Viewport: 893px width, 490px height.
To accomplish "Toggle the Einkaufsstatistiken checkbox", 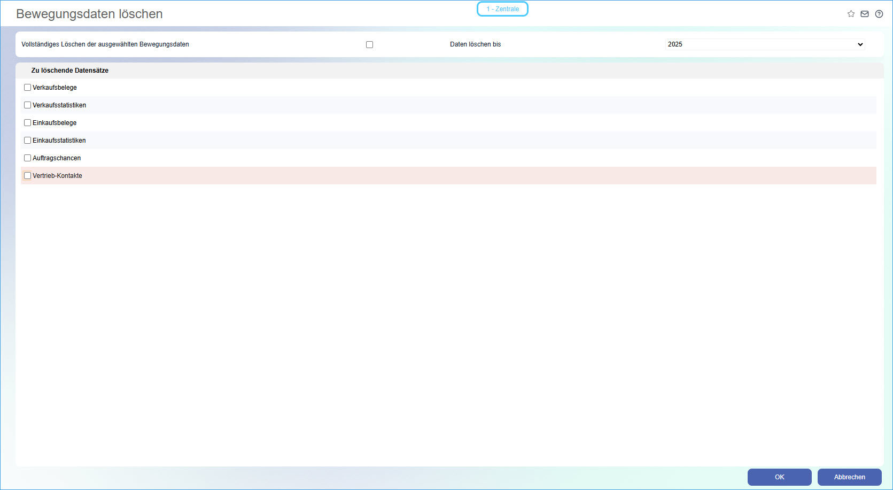I will point(27,141).
